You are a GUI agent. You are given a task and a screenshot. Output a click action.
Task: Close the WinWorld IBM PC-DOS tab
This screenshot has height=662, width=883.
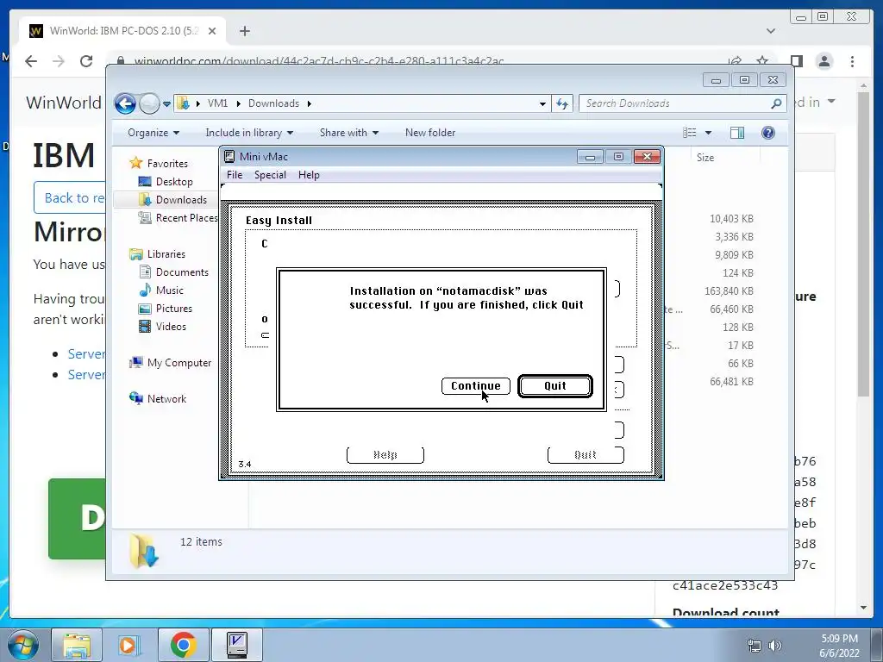point(212,31)
